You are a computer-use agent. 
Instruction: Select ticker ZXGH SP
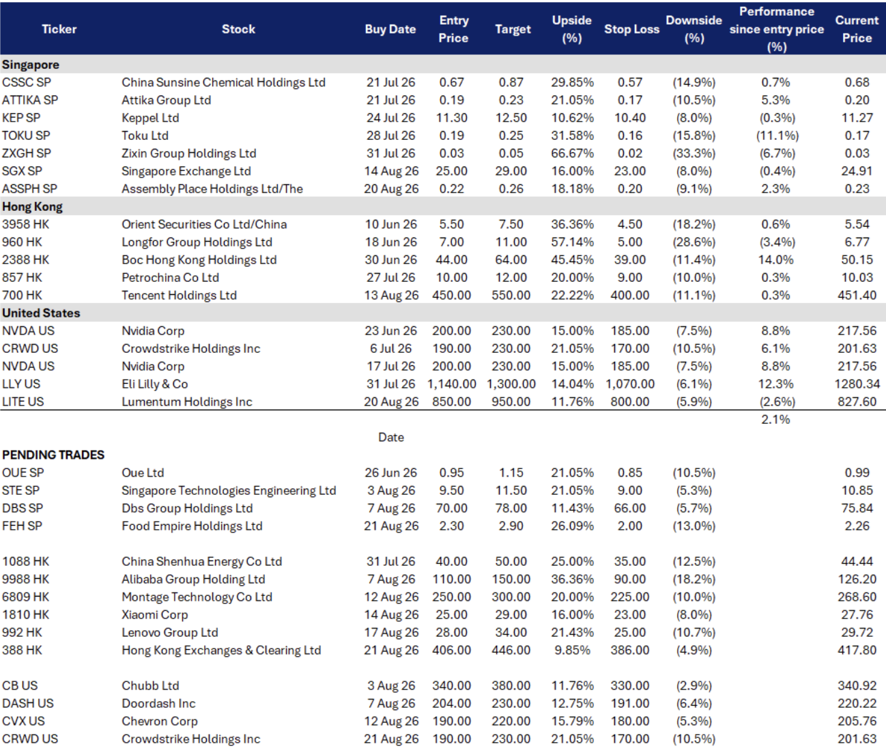tap(27, 154)
